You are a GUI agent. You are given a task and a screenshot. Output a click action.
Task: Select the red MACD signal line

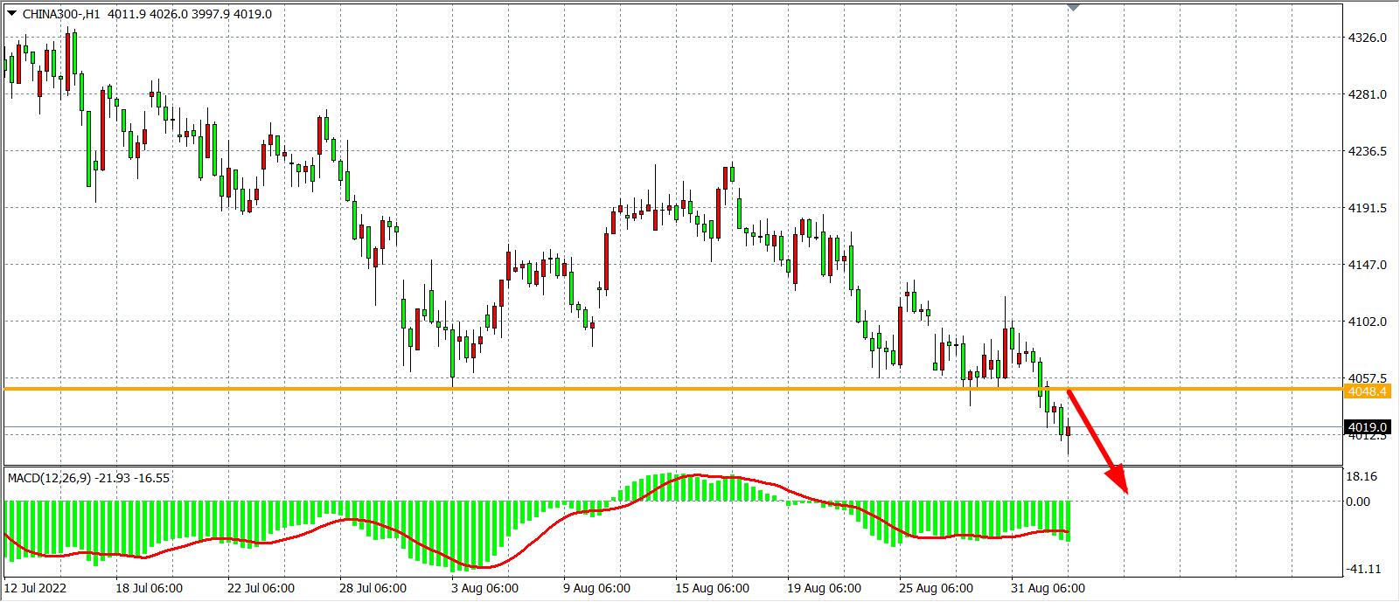(x=525, y=544)
